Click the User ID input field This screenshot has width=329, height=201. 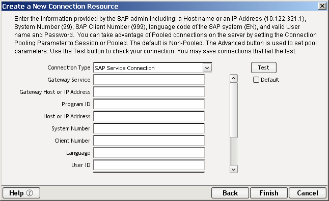(x=149, y=165)
